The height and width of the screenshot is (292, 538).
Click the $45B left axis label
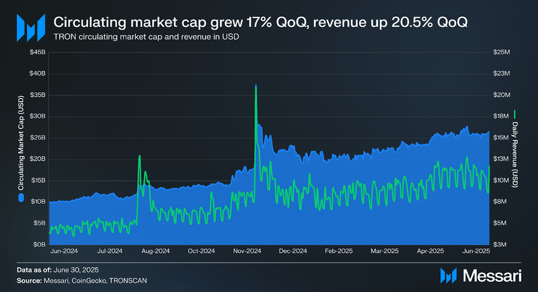pyautogui.click(x=38, y=52)
